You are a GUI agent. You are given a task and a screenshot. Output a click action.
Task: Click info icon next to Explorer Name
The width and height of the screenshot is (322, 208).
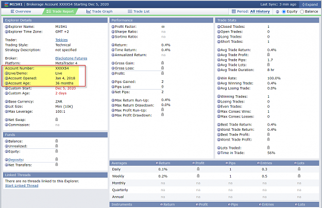(x=6, y=27)
